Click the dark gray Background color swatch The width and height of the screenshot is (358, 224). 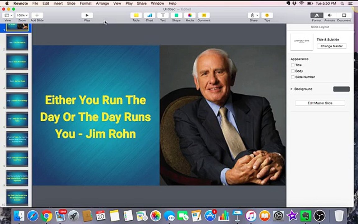pos(341,89)
